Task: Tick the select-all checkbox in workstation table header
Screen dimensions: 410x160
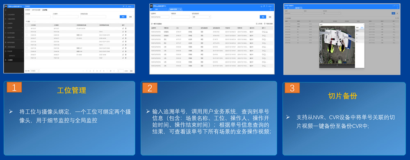Action: tap(26, 25)
